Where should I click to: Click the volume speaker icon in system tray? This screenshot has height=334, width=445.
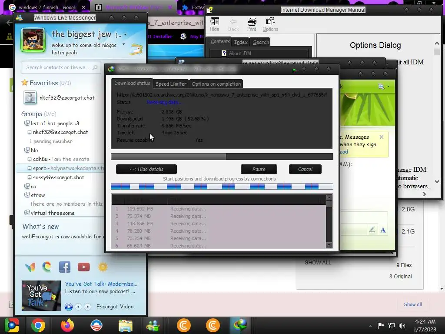coord(402,326)
